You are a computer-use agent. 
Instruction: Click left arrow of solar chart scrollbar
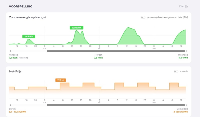click(x=10, y=51)
